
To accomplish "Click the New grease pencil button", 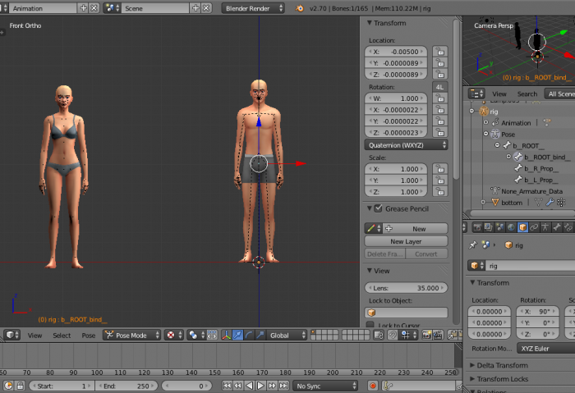I will point(418,229).
